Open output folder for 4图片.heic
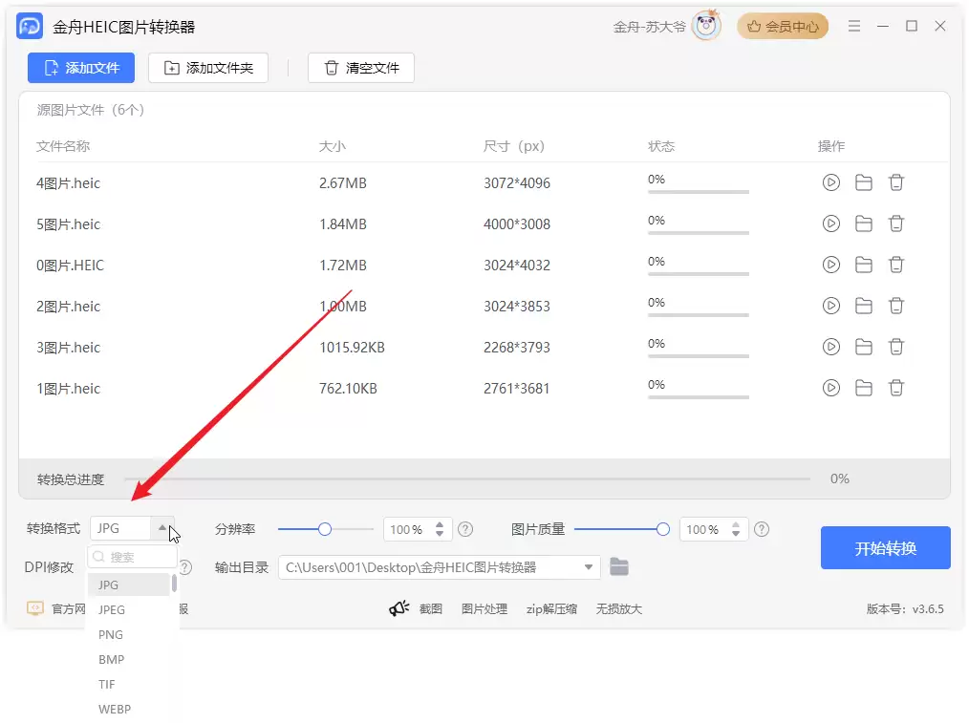The width and height of the screenshot is (969, 723). pyautogui.click(x=863, y=182)
